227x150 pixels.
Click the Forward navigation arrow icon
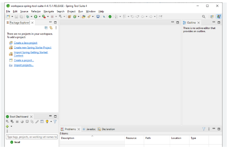click(151, 17)
